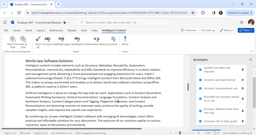Close the Pradeep WIP browser tab
256x135 pixels.
point(51,4)
